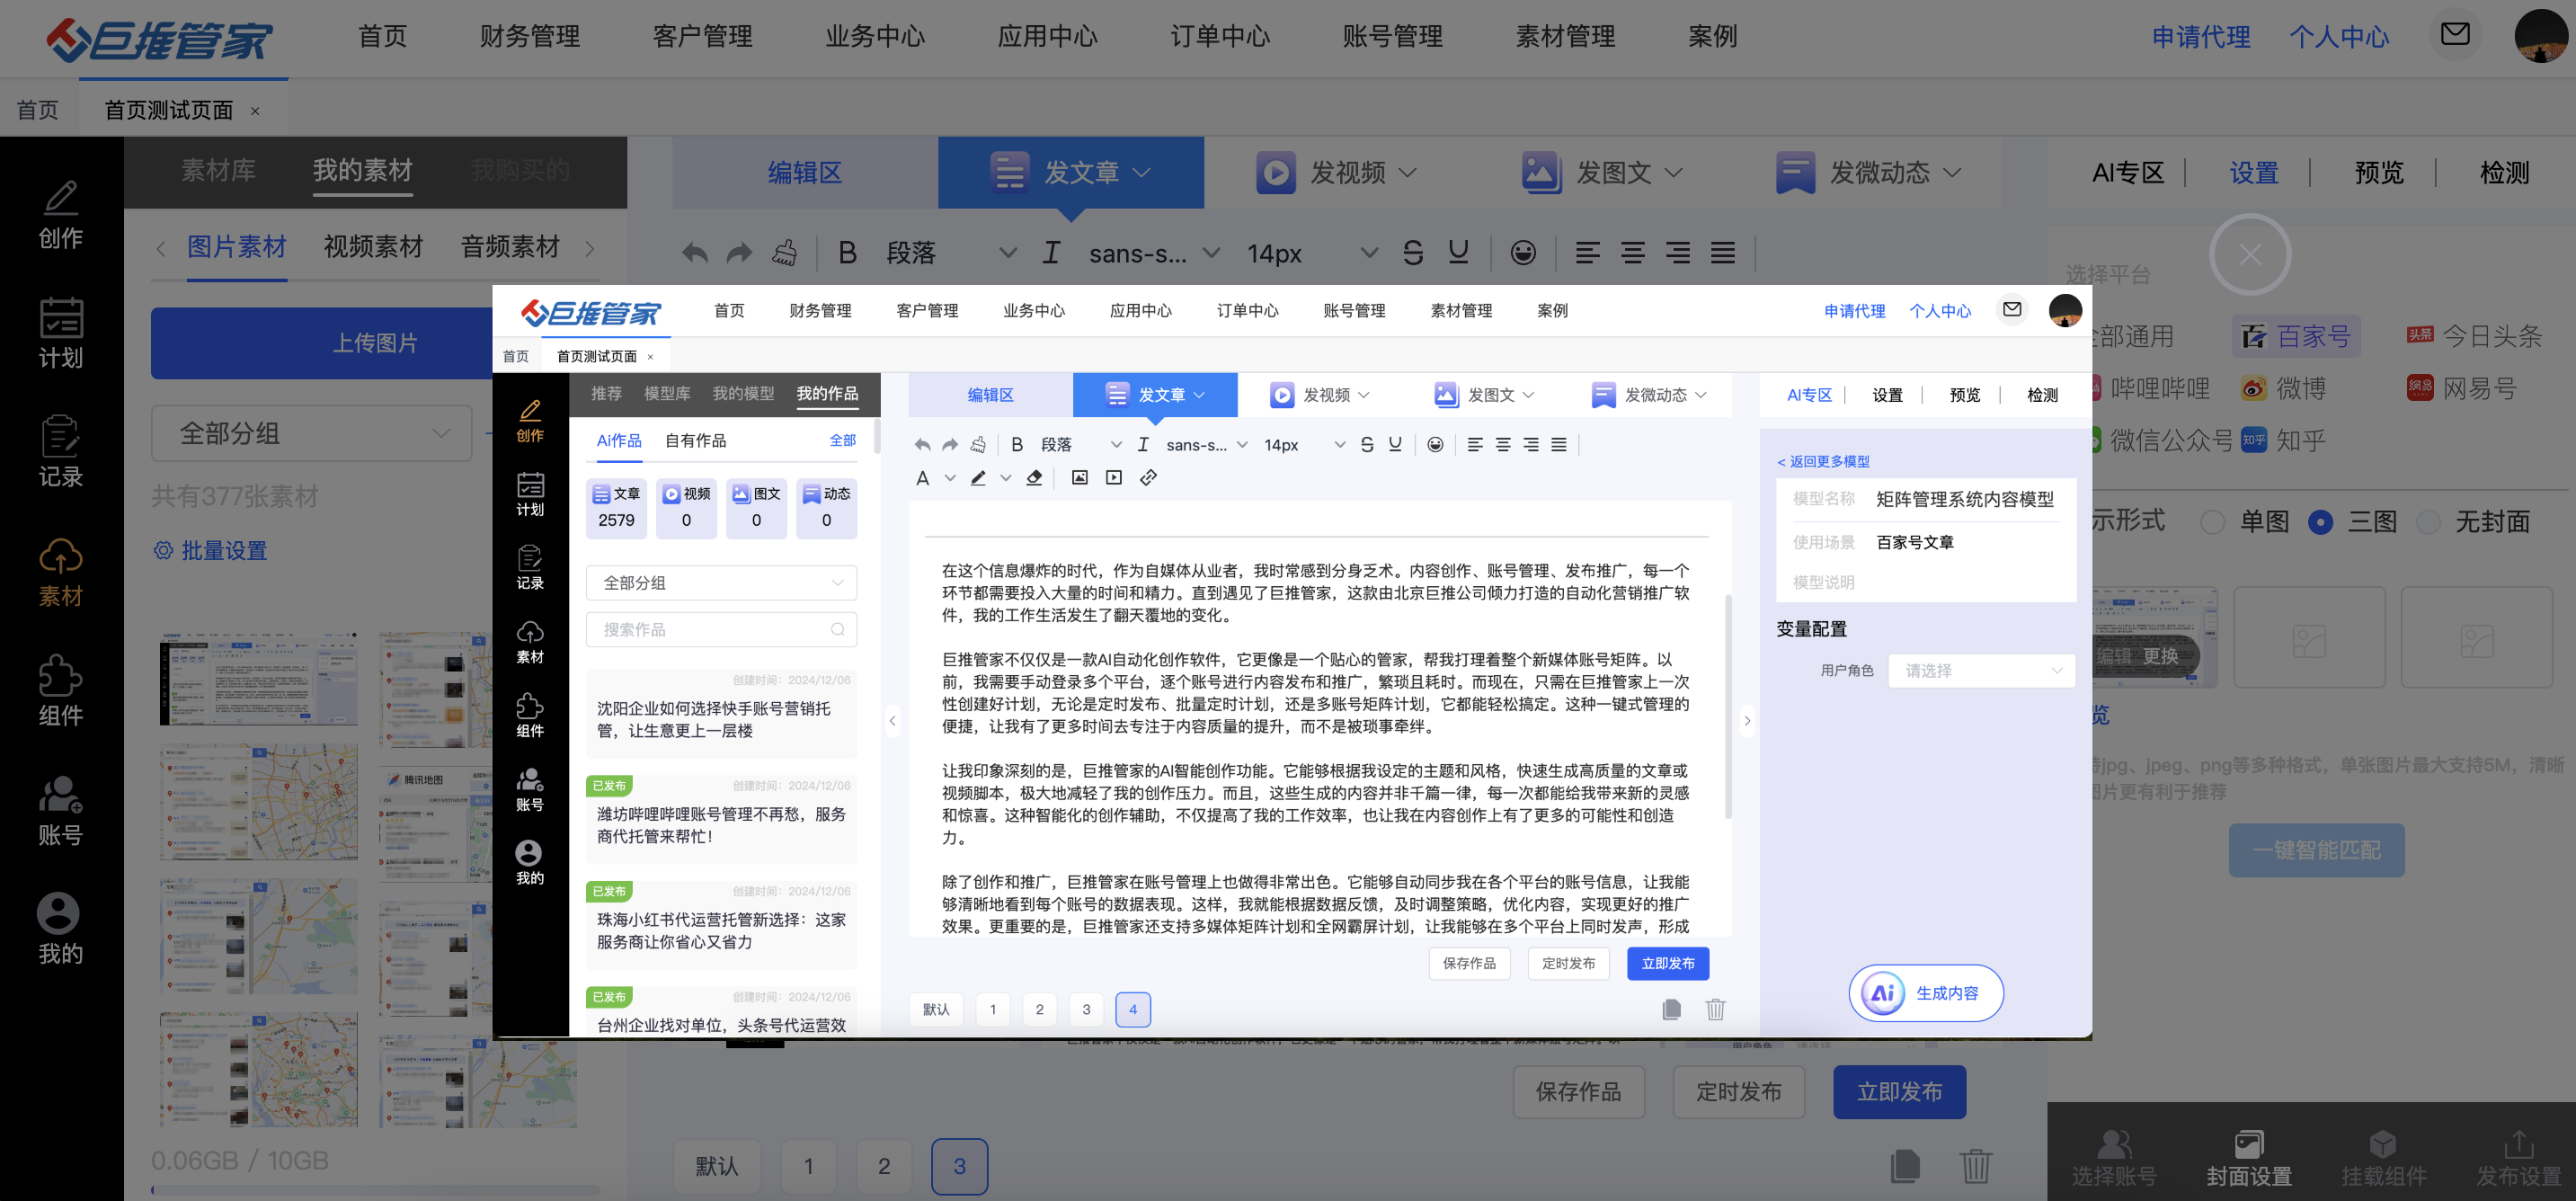Image resolution: width=2576 pixels, height=1201 pixels.
Task: Select page 4 in the preview pager
Action: click(x=1132, y=1009)
